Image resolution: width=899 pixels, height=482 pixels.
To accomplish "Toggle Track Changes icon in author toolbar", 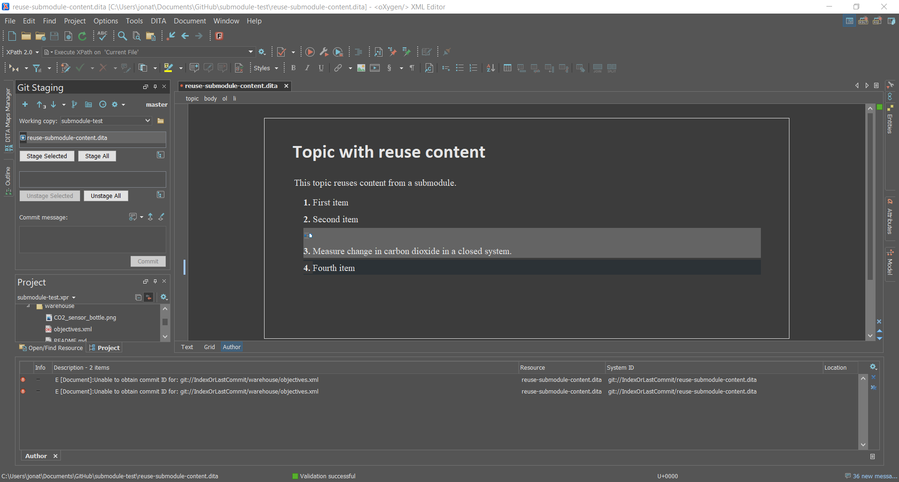I will (66, 68).
